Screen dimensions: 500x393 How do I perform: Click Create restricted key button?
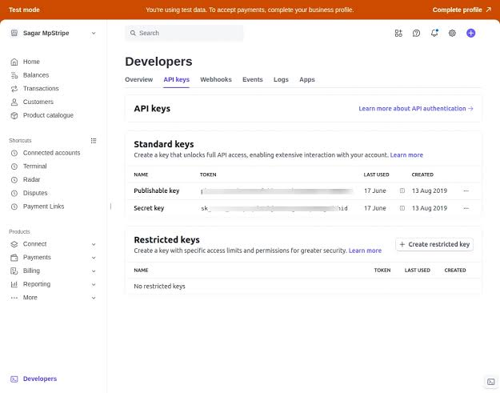point(434,244)
